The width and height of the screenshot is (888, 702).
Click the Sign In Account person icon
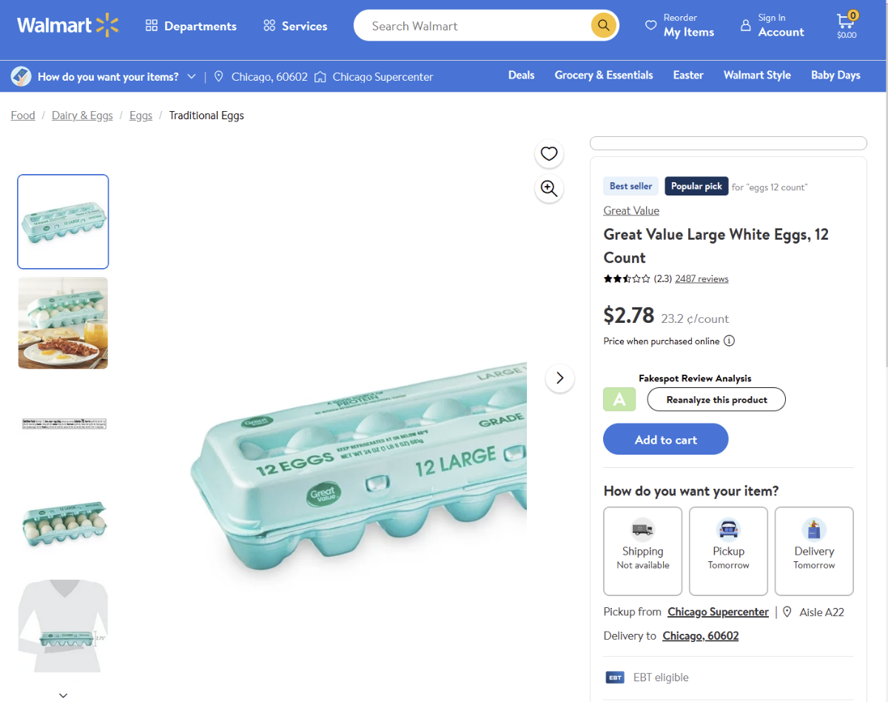coord(746,25)
